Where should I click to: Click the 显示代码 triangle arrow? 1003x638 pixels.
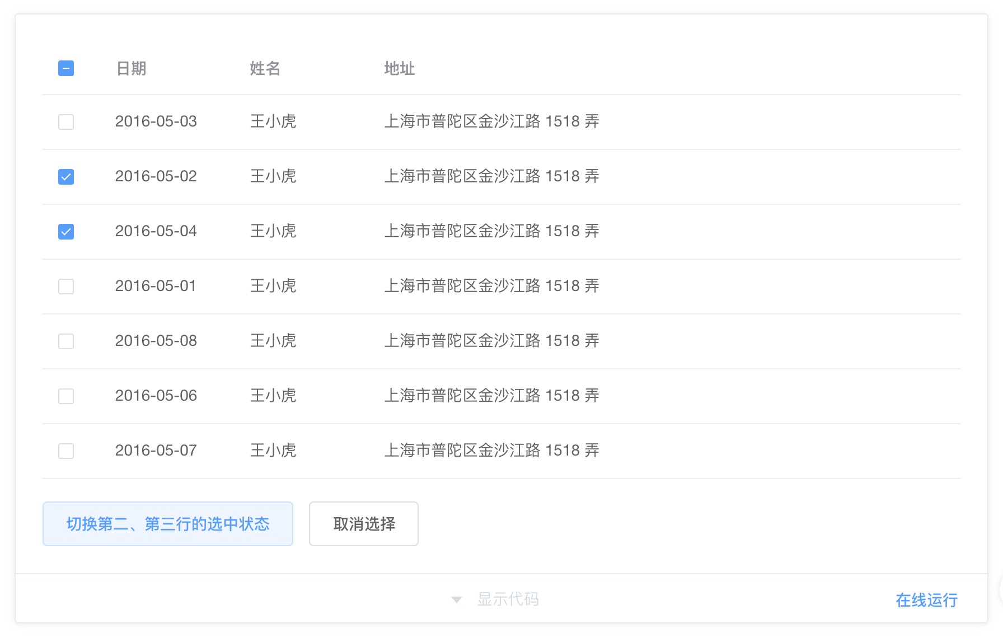click(457, 600)
